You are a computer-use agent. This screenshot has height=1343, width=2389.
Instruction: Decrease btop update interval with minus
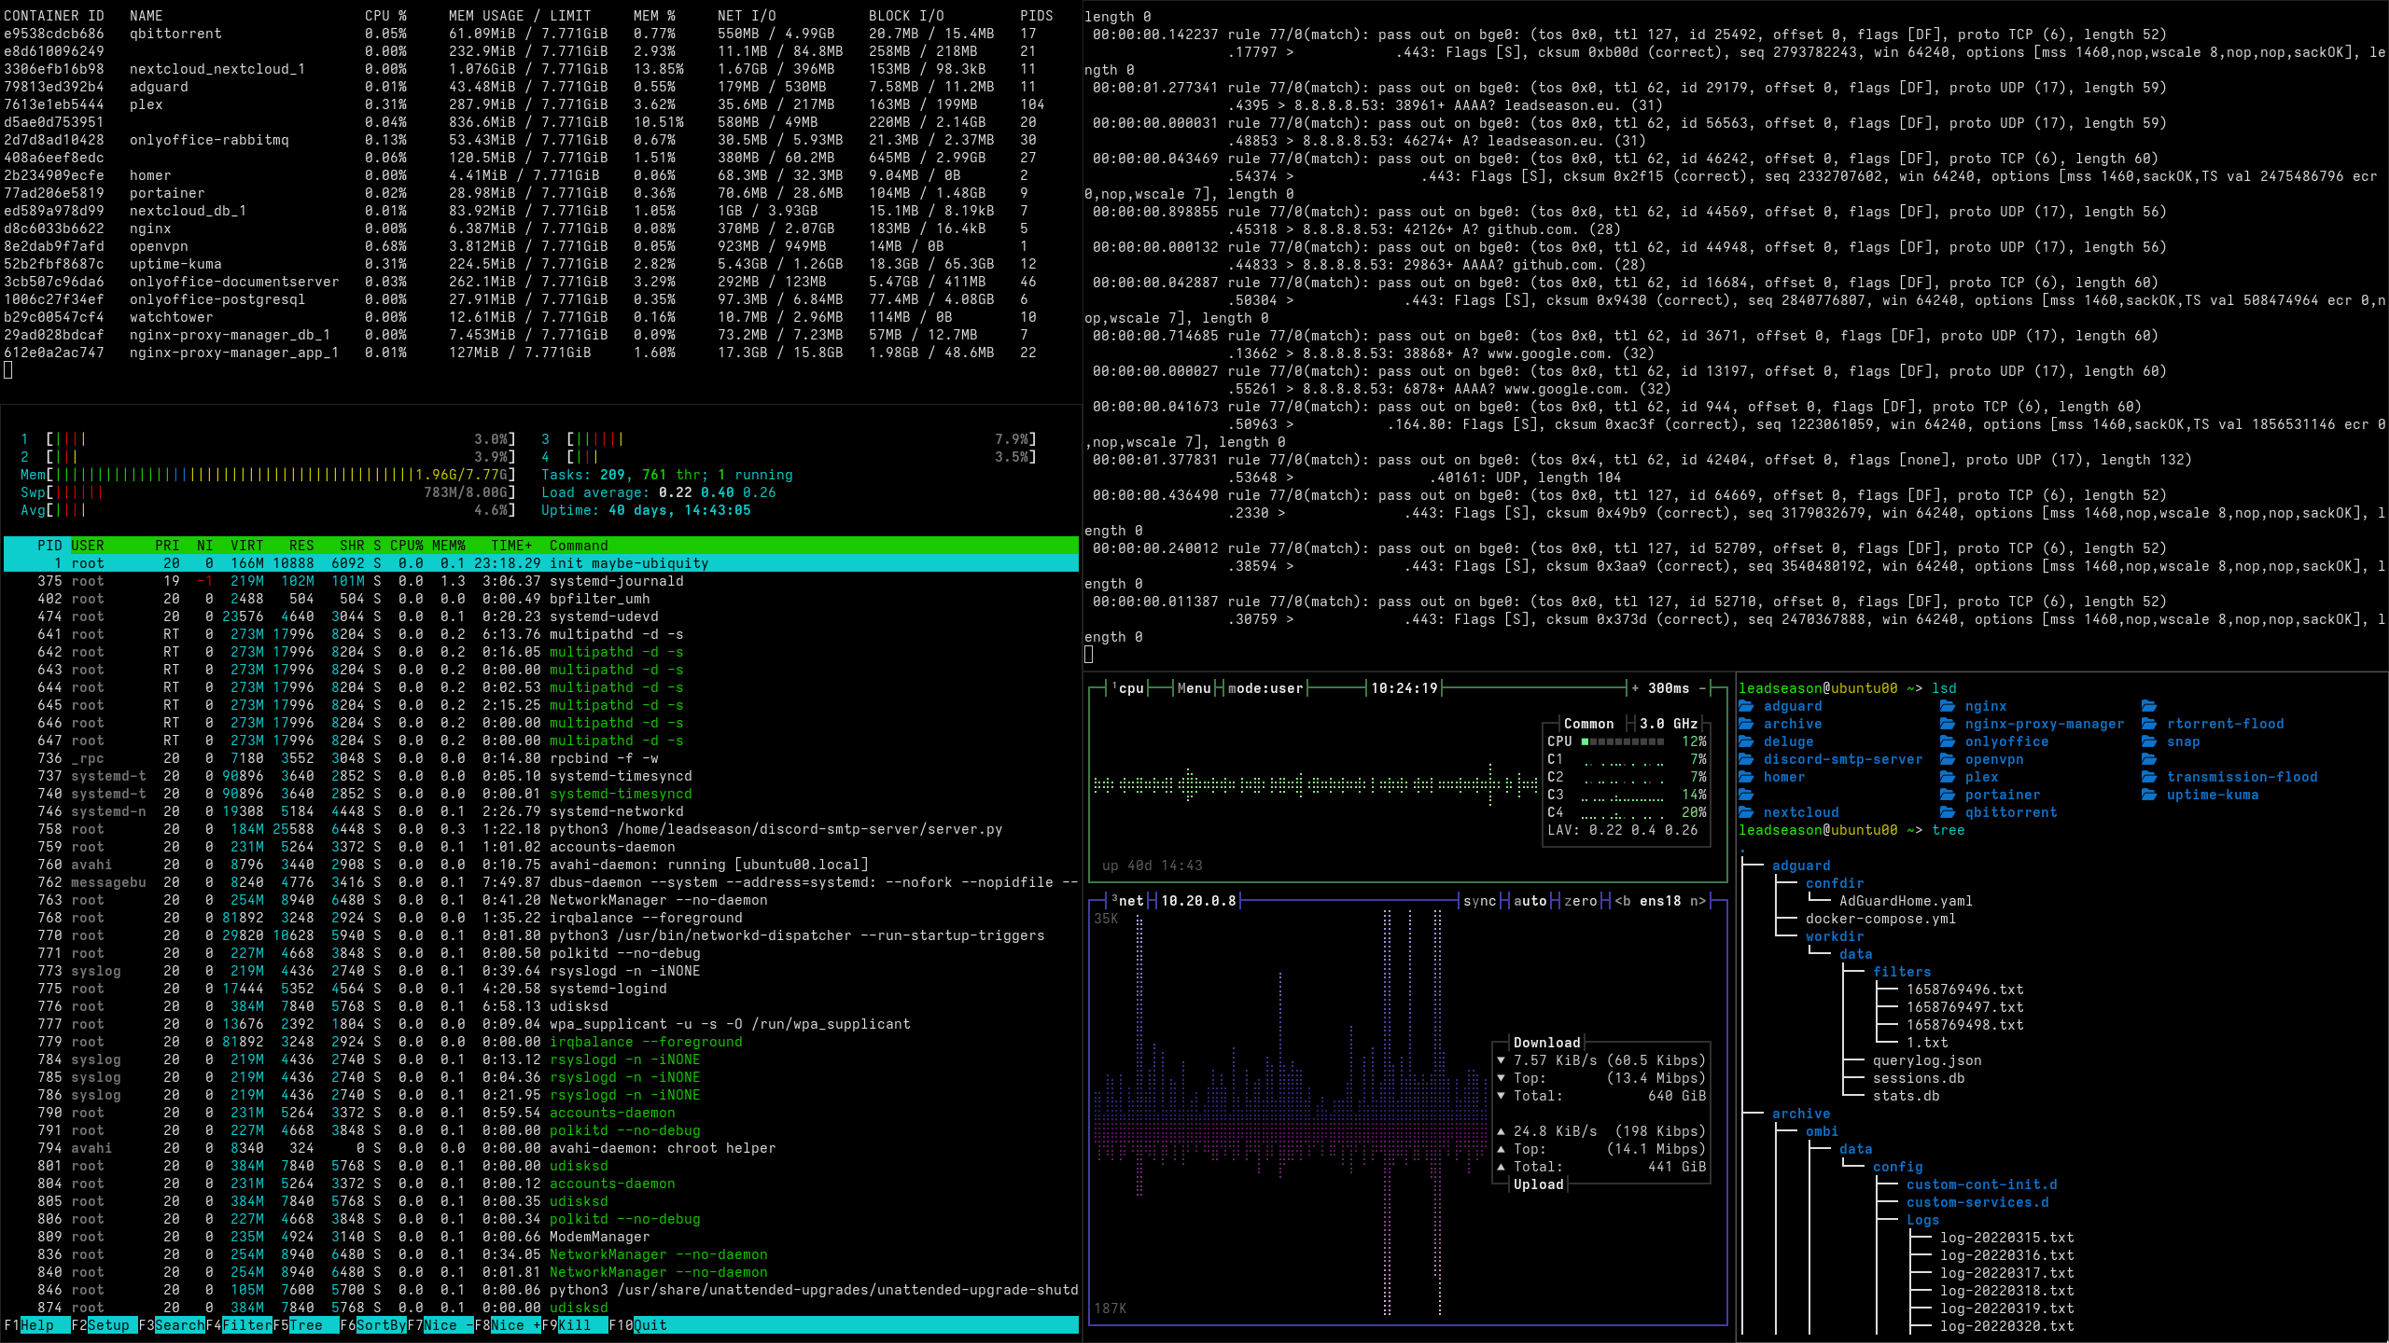1702,688
